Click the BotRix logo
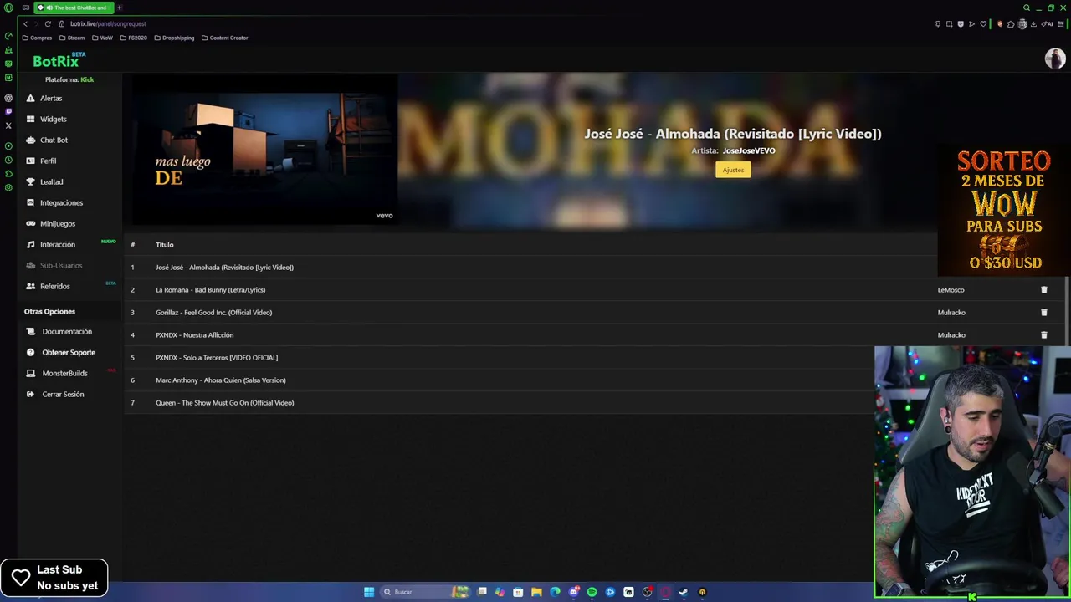 (x=57, y=60)
